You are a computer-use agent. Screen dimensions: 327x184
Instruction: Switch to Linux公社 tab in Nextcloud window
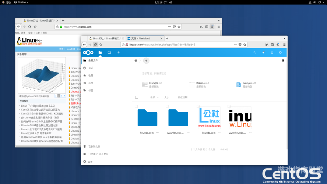tap(106, 38)
